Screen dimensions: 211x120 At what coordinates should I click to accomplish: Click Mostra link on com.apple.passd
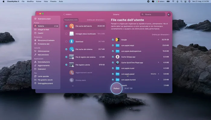(x=153, y=74)
